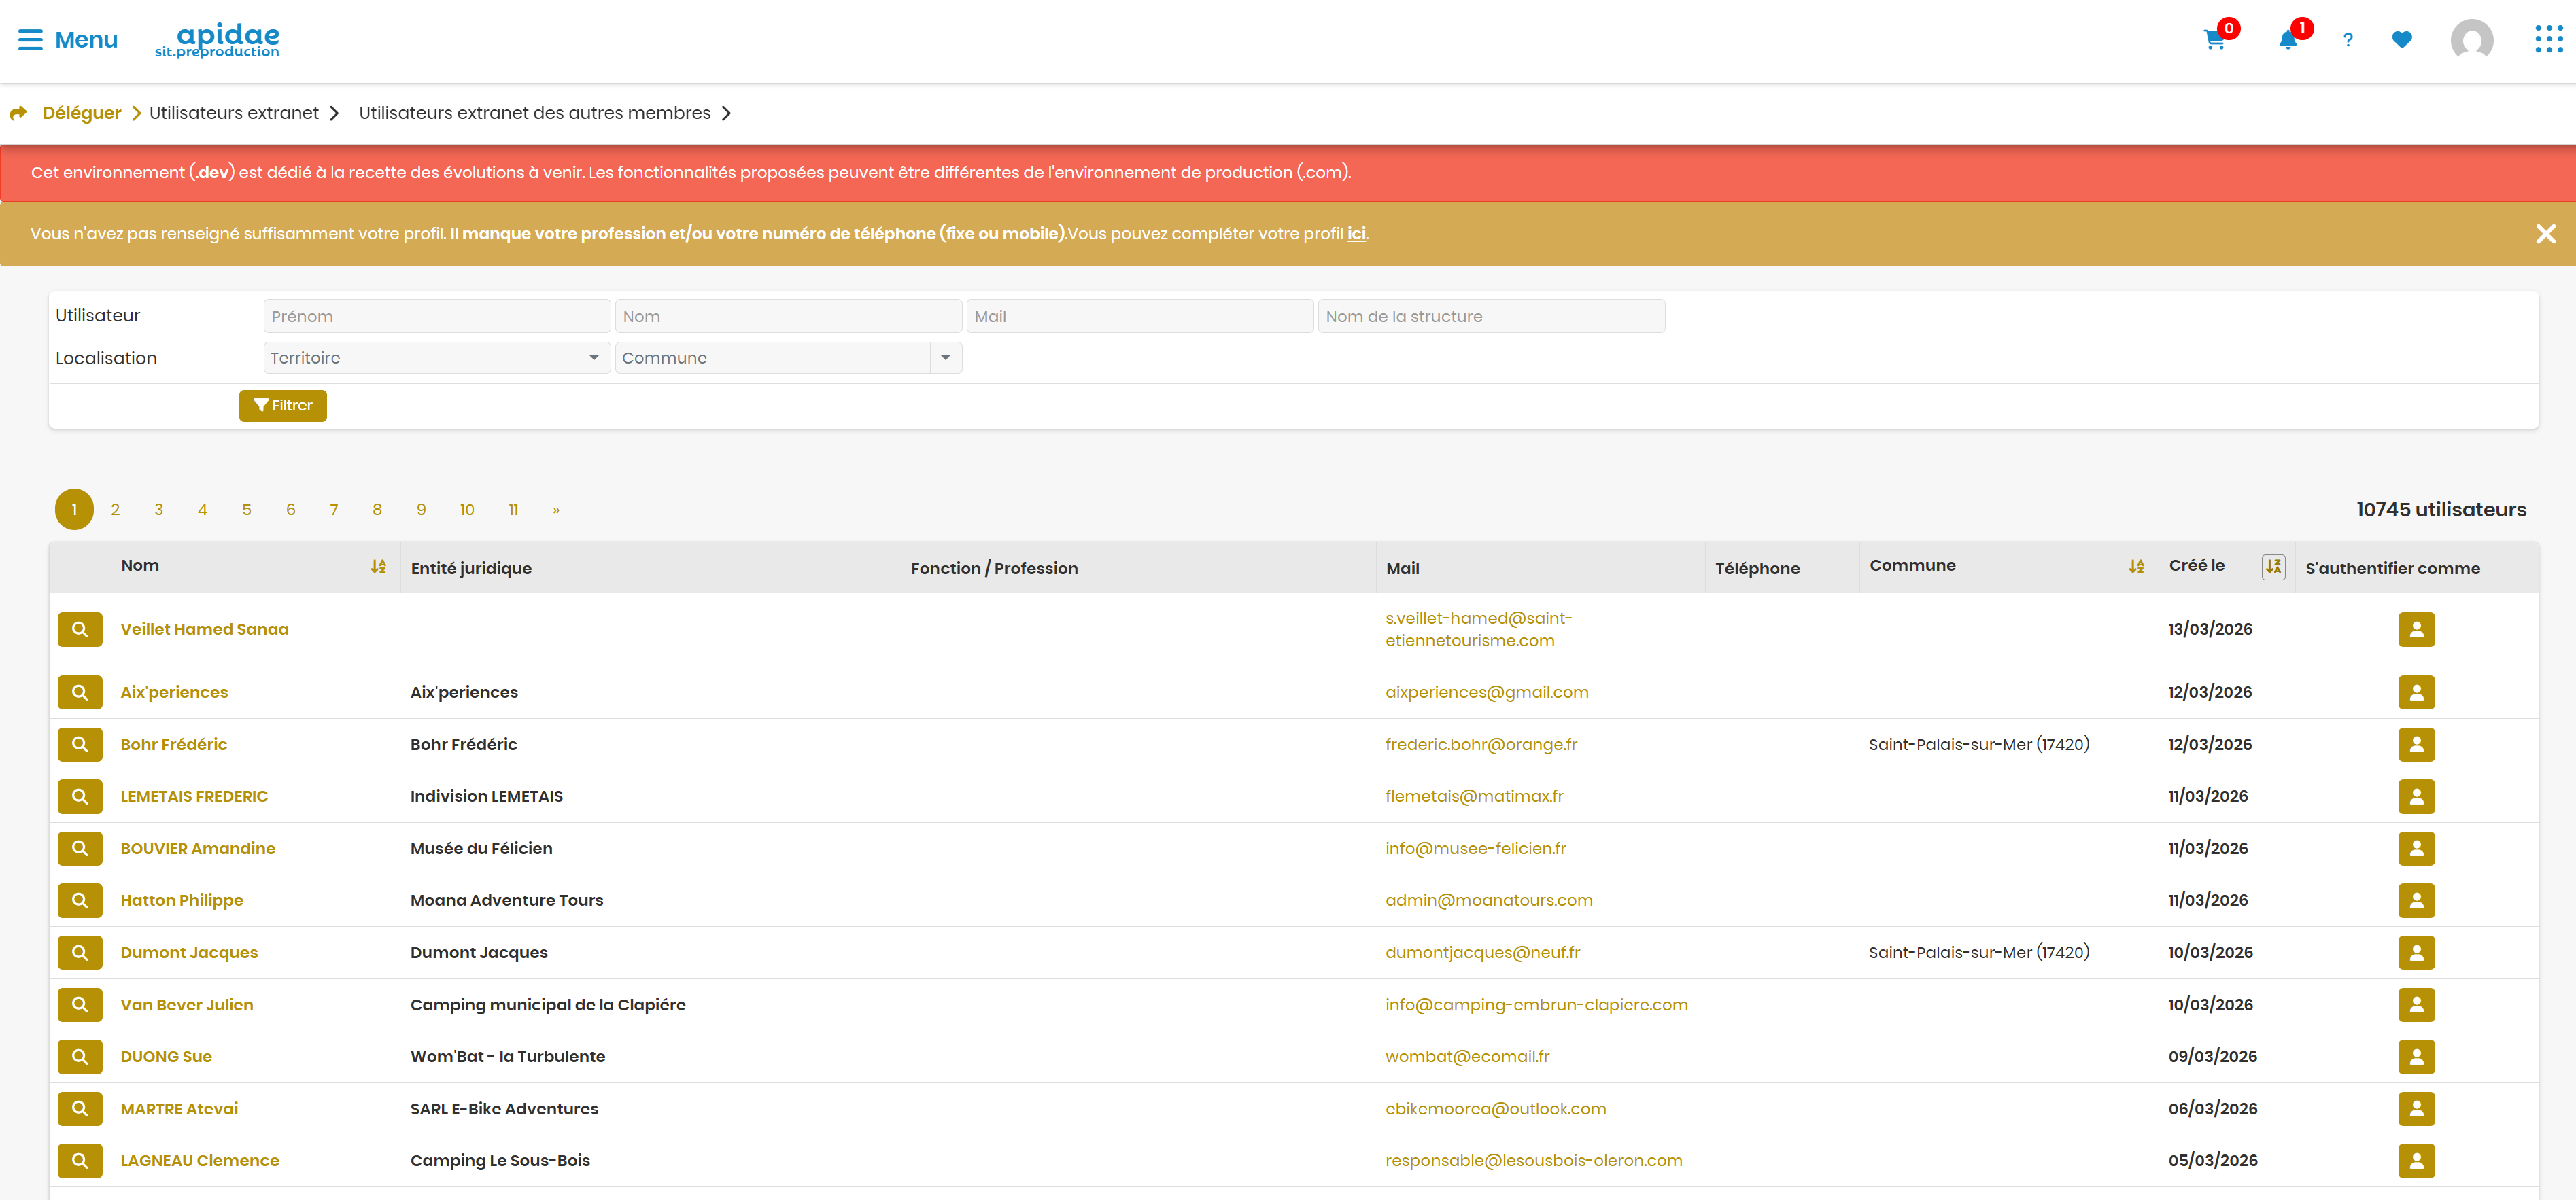Image resolution: width=2576 pixels, height=1200 pixels.
Task: Authenticate as LAGNEAU Clemence
Action: [2416, 1160]
